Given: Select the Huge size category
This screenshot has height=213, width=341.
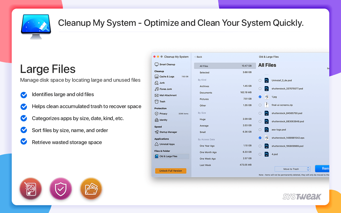Looking at the screenshot, I should pos(202,119).
